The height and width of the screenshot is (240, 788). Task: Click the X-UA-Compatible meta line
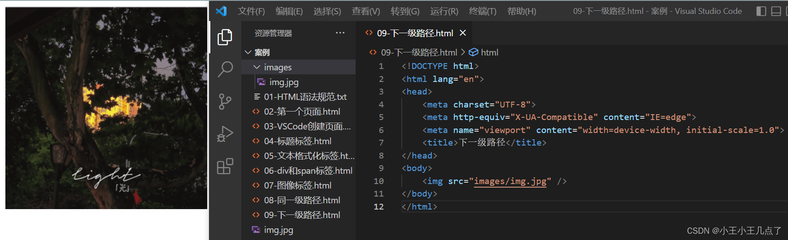559,117
